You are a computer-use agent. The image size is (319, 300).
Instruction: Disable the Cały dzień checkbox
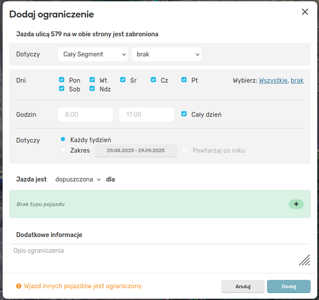[184, 114]
